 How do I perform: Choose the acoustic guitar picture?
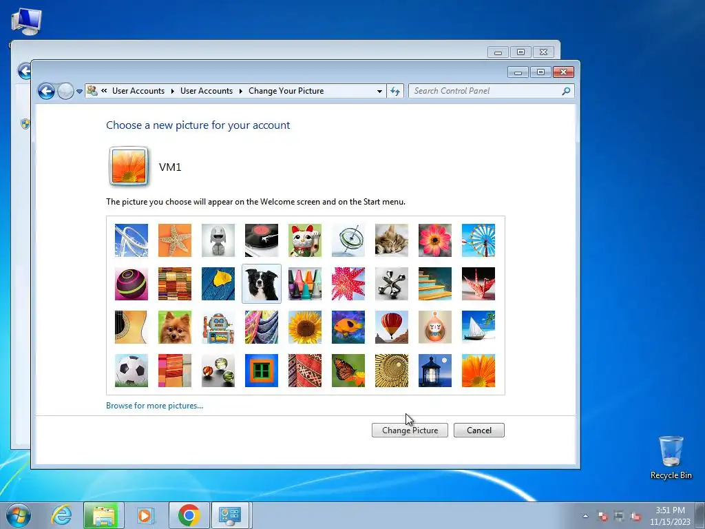pyautogui.click(x=131, y=327)
